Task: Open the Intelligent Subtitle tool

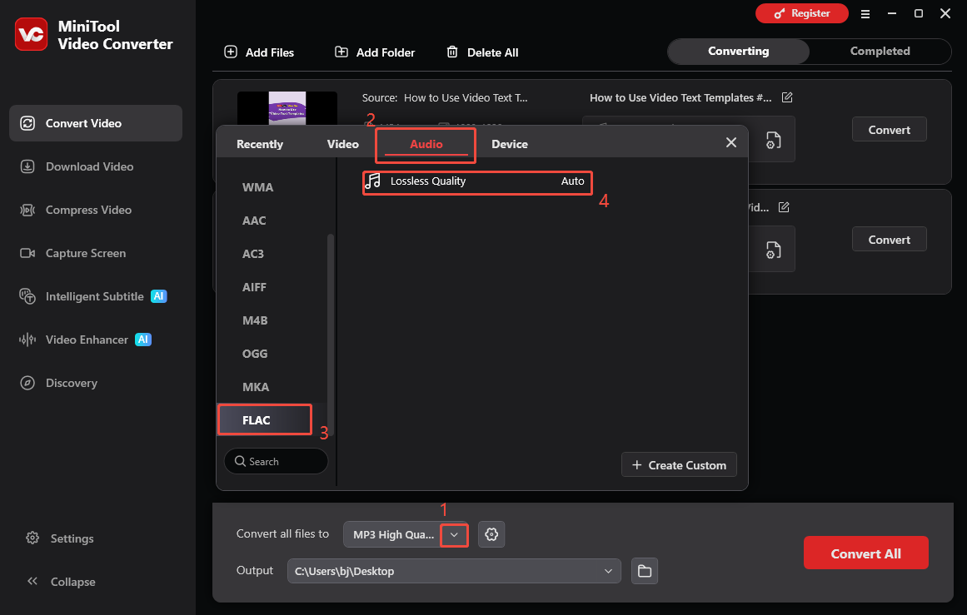Action: [96, 296]
